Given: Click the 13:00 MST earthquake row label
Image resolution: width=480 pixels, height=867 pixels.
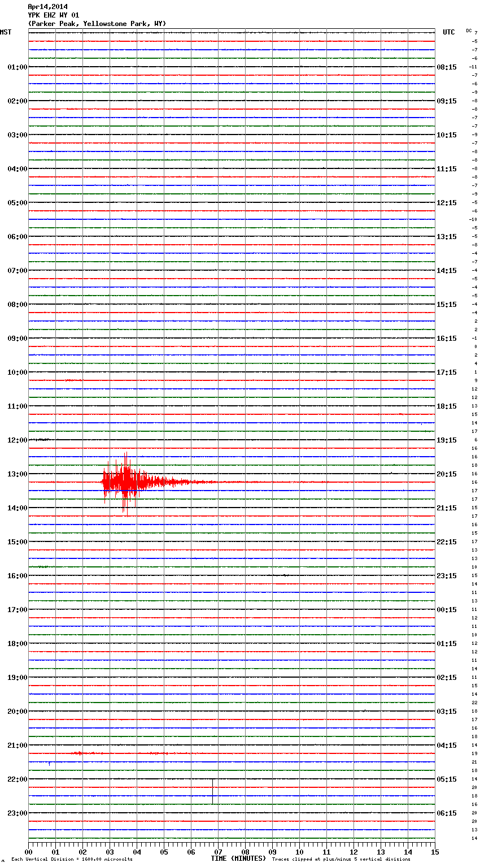Looking at the screenshot, I should coord(17,474).
